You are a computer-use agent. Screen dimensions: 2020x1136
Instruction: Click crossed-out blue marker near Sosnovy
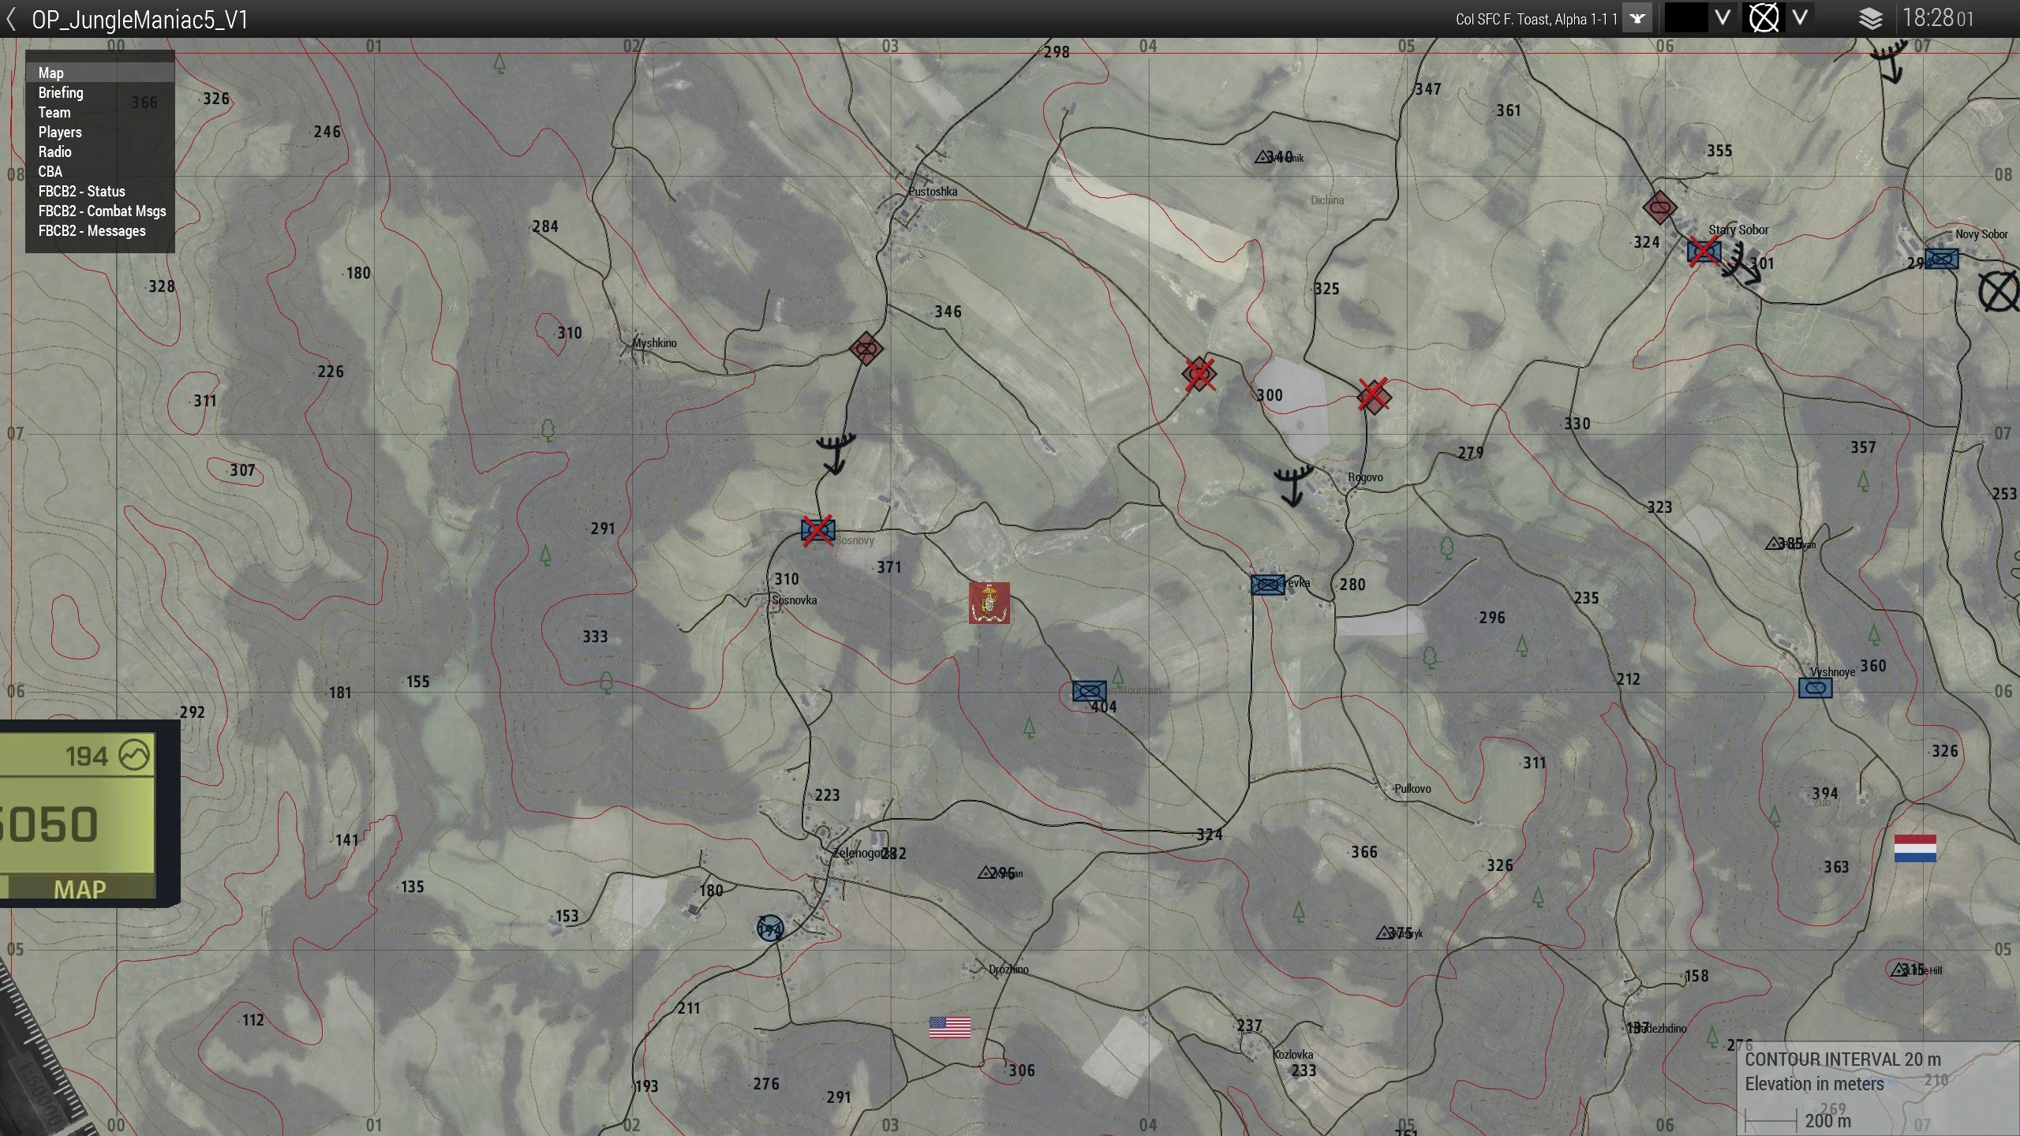(x=817, y=530)
